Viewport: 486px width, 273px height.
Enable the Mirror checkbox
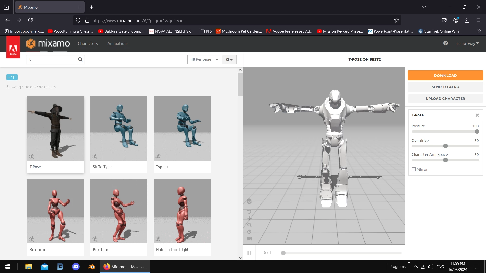pyautogui.click(x=414, y=169)
